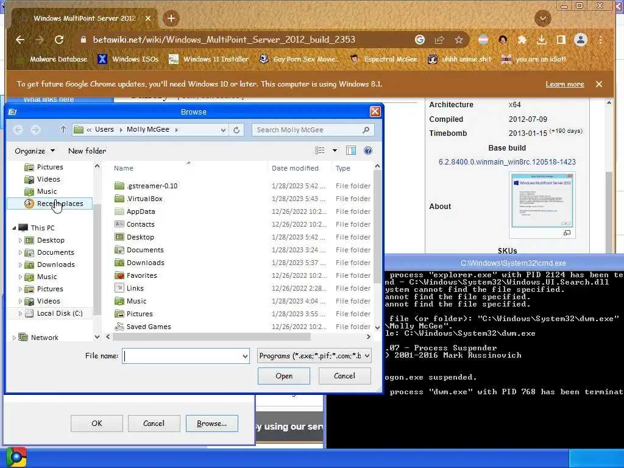Open the tab search dropdown in Chrome
This screenshot has width=624, height=468.
click(x=542, y=18)
